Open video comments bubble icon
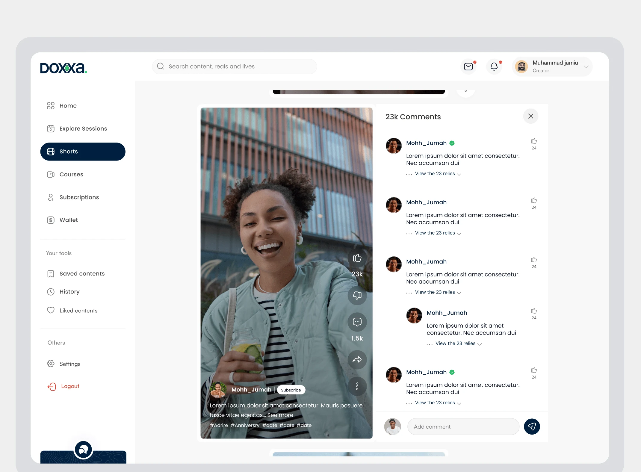 click(x=357, y=322)
